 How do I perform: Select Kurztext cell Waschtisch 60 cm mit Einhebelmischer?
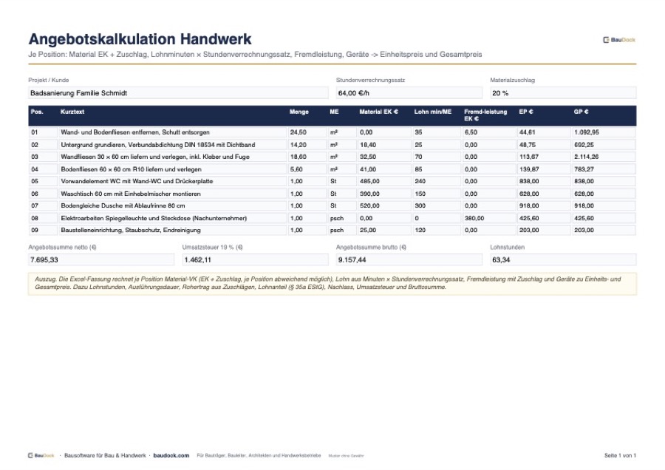[x=173, y=194]
